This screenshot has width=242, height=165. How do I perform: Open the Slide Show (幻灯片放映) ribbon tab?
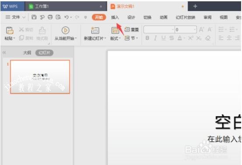(x=186, y=17)
